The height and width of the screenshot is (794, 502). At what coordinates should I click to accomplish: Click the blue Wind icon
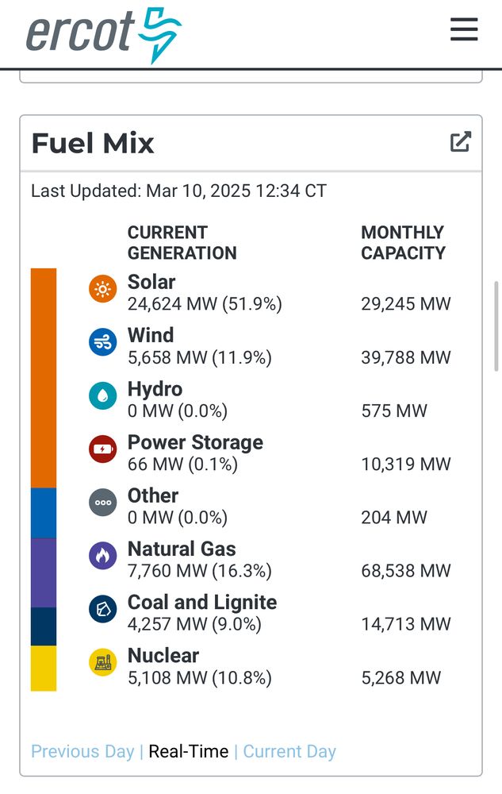point(103,342)
